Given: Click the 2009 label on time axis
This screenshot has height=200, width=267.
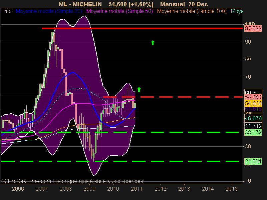Looking at the screenshot, I should coord(89,189).
